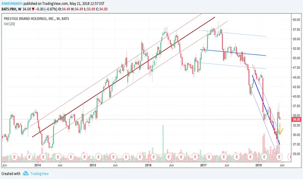Click the 40.00 price axis label
Viewport: 303px width, 179px height.
pos(296,96)
